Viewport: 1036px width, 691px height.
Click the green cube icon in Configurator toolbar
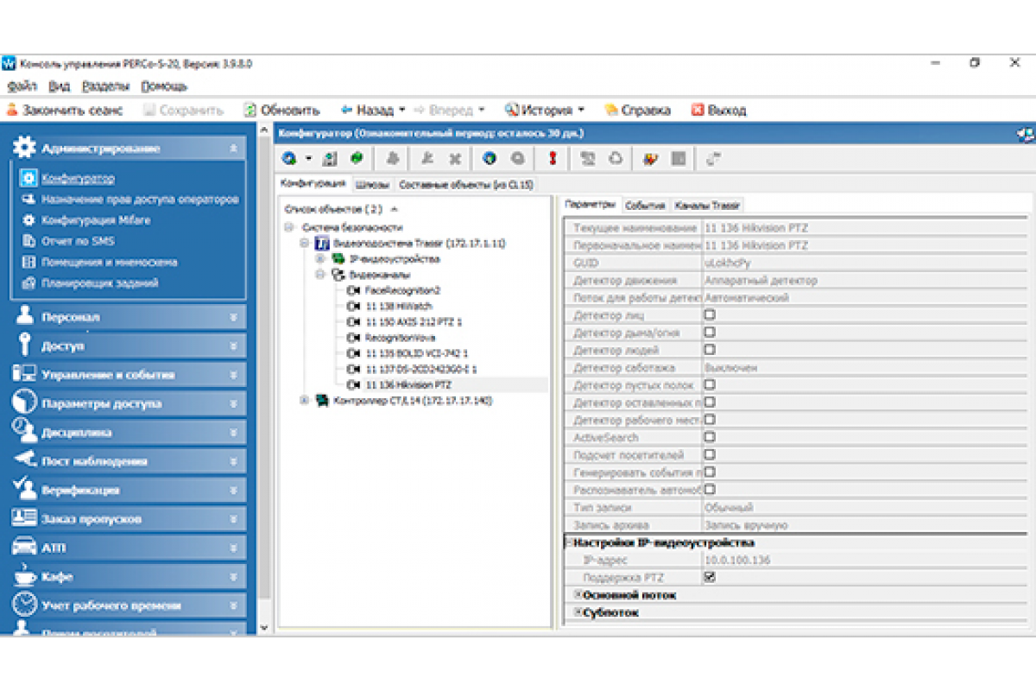(356, 159)
